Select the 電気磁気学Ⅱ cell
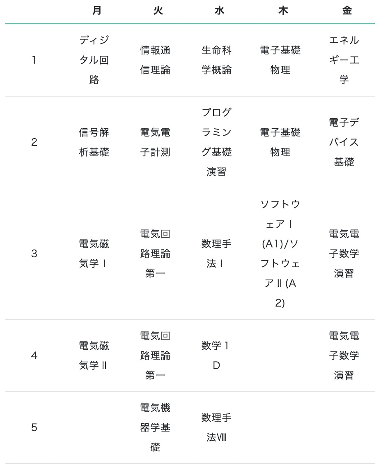Image resolution: width=381 pixels, height=471 pixels. [x=94, y=356]
